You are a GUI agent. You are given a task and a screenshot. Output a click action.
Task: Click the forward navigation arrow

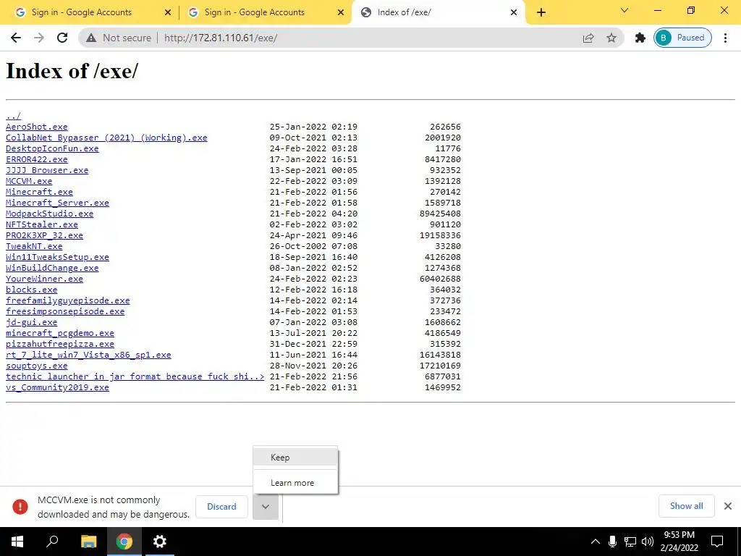tap(39, 38)
